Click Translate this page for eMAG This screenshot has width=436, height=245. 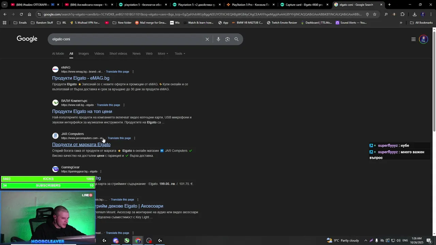tap(118, 72)
